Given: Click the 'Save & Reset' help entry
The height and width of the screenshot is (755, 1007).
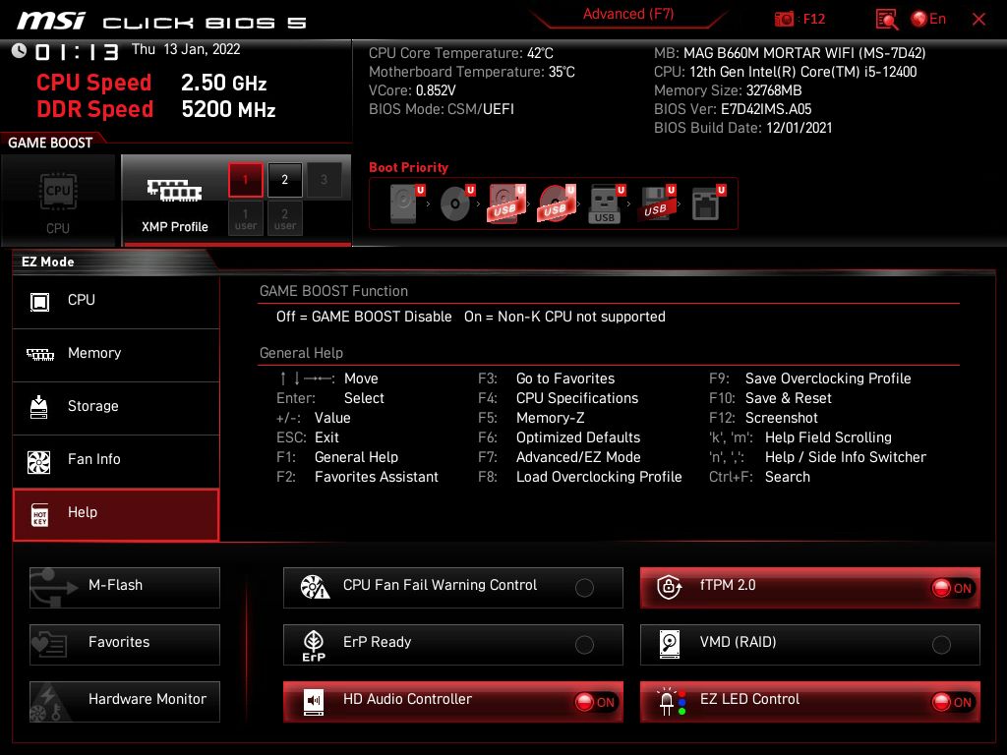Looking at the screenshot, I should [x=788, y=399].
